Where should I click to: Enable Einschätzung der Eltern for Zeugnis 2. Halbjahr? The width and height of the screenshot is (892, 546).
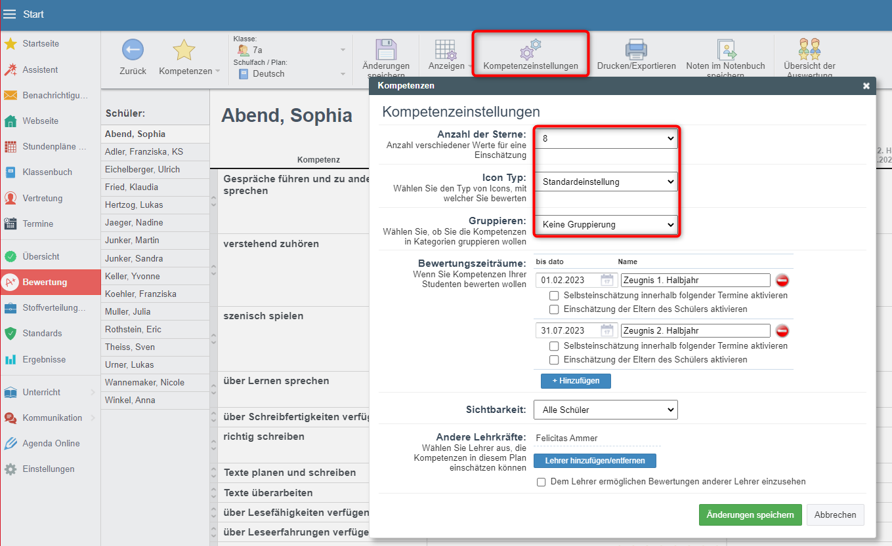[x=555, y=360]
